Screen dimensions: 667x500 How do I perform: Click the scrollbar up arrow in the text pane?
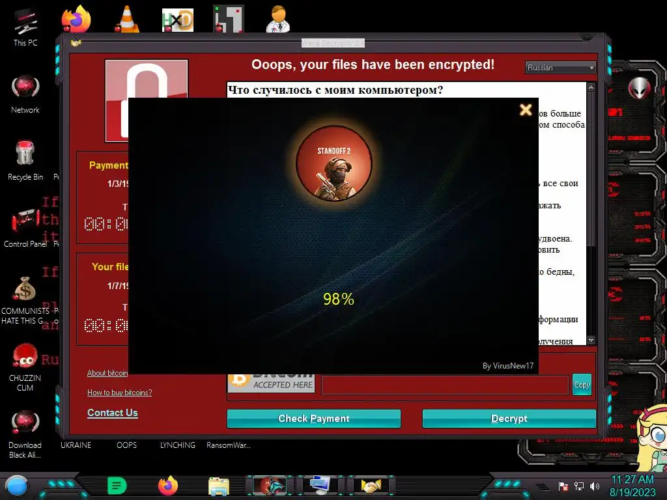pyautogui.click(x=591, y=87)
